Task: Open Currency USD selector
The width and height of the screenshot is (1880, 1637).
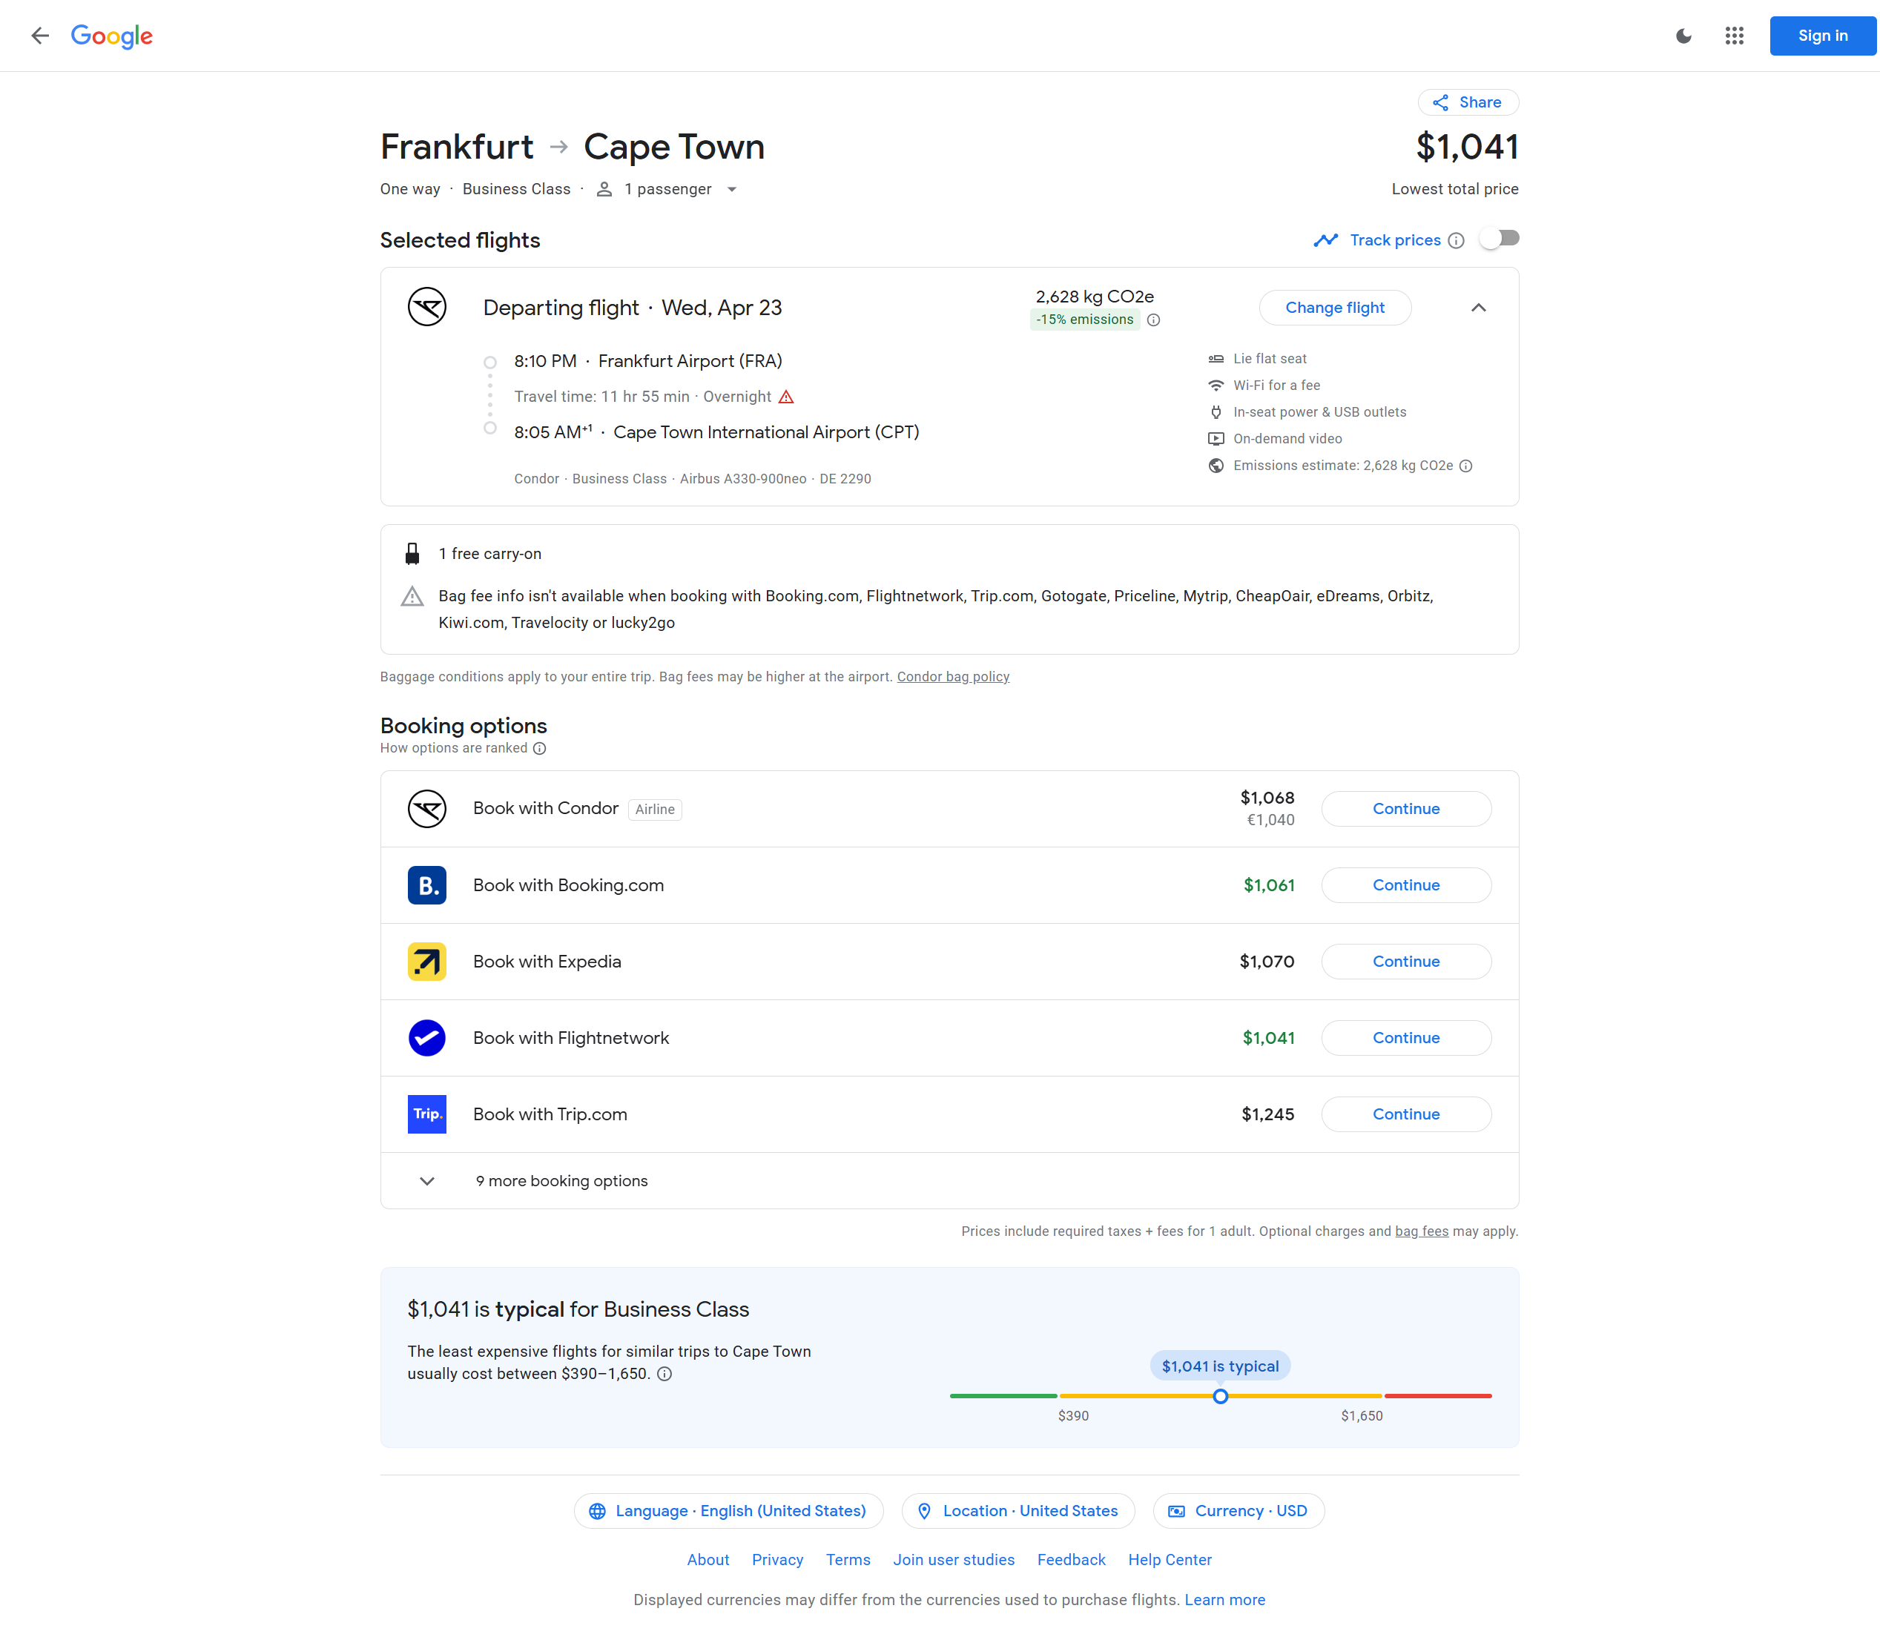Action: point(1239,1511)
